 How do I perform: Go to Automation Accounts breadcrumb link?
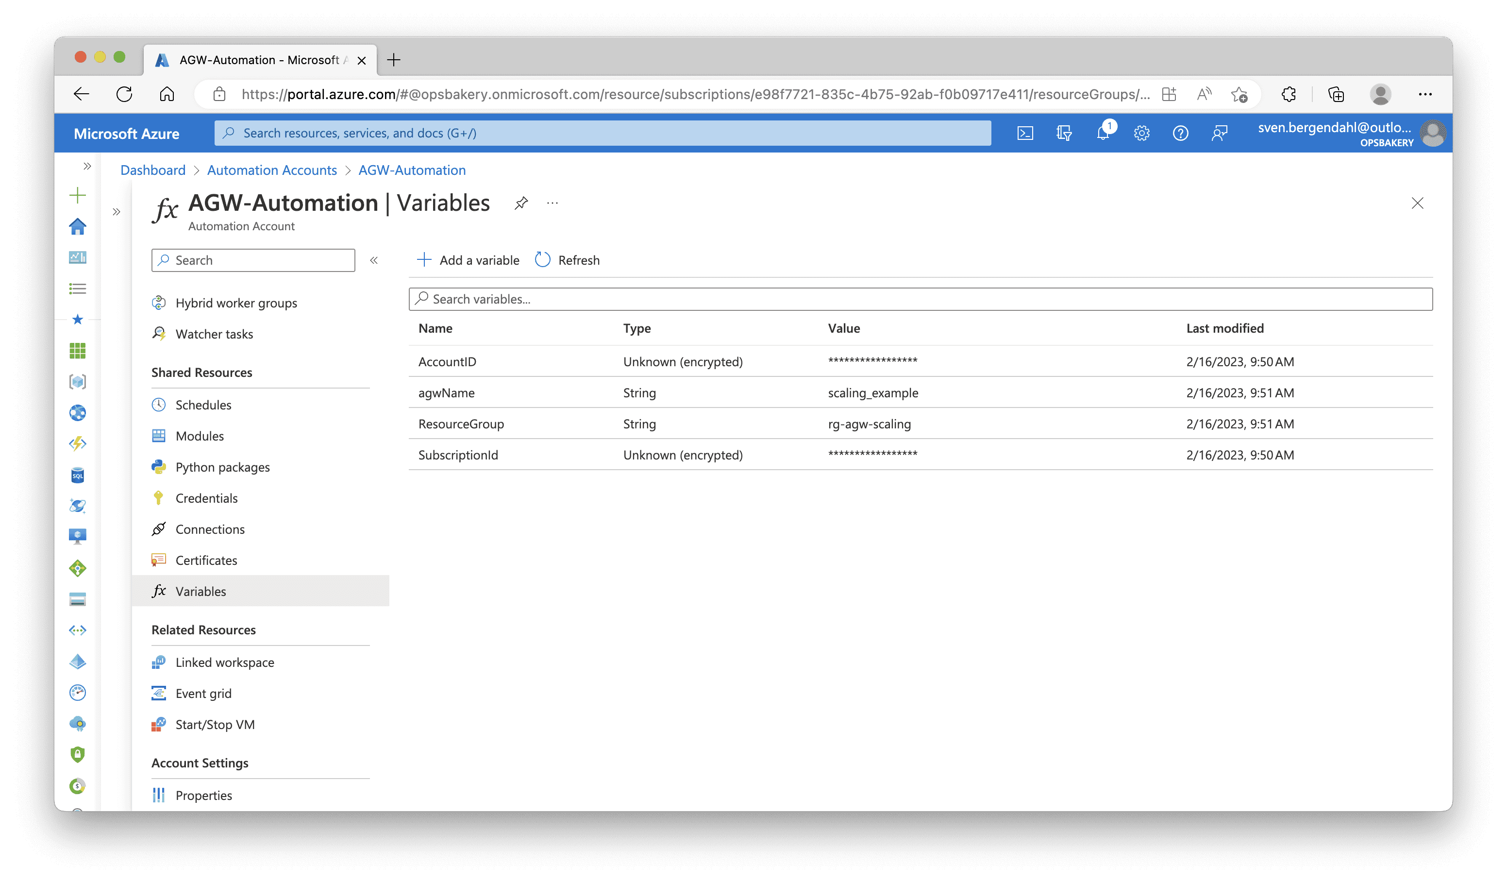(x=272, y=170)
